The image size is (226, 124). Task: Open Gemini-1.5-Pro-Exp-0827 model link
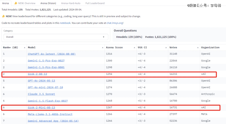(x=46, y=61)
